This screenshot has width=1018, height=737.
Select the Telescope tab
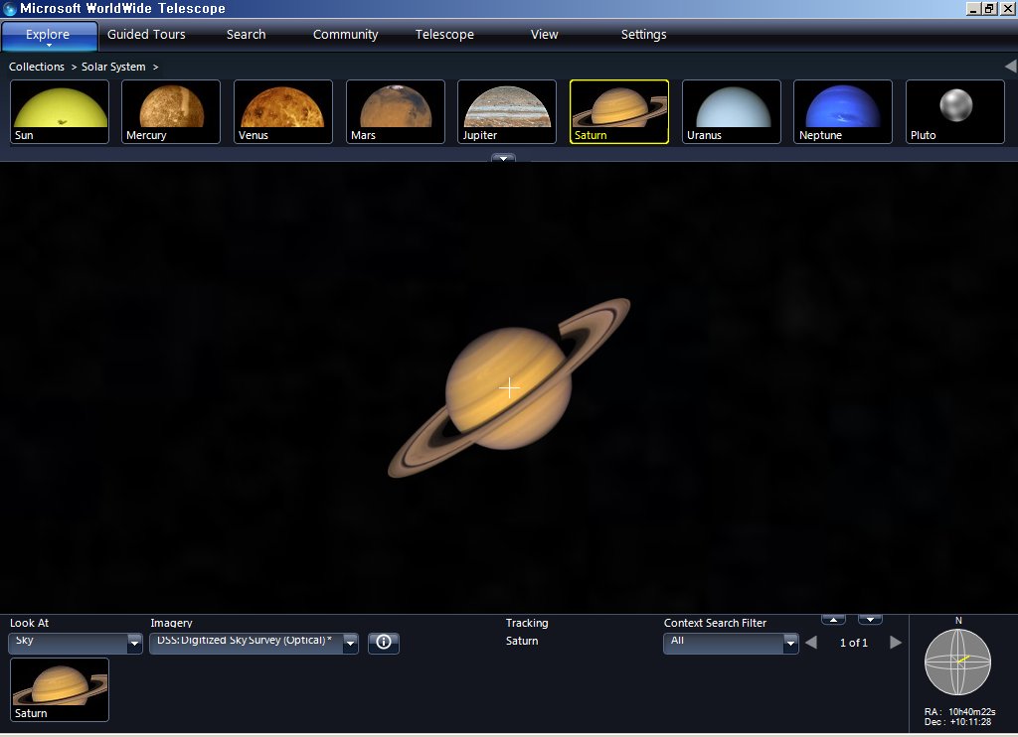point(444,35)
